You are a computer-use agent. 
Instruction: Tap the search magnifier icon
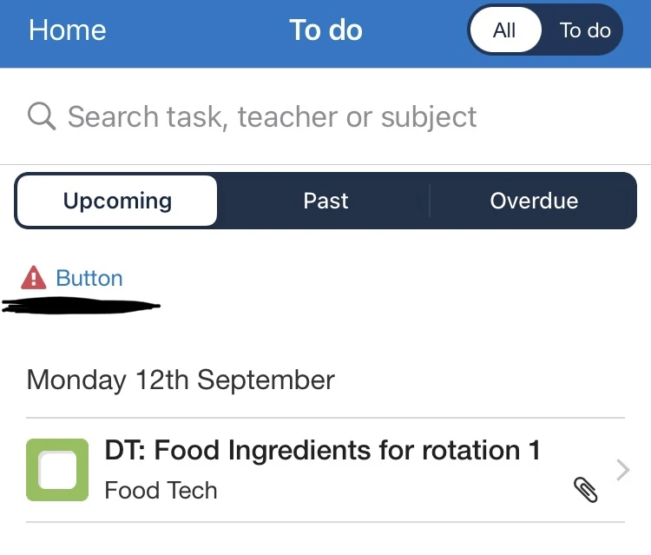click(x=42, y=116)
